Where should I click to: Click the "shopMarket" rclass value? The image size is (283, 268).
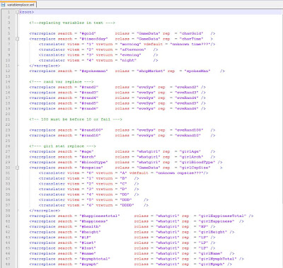click(x=151, y=71)
